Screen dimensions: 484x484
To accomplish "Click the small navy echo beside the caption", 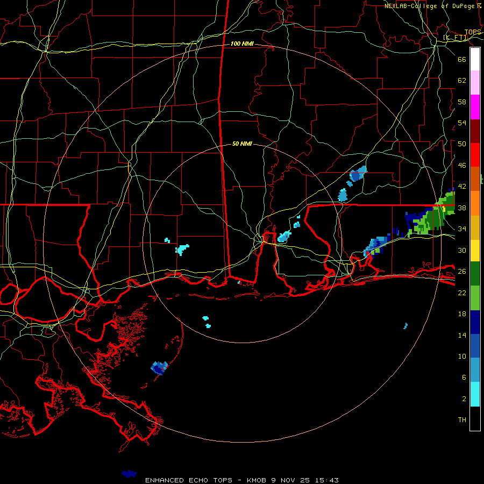I will click(x=129, y=474).
